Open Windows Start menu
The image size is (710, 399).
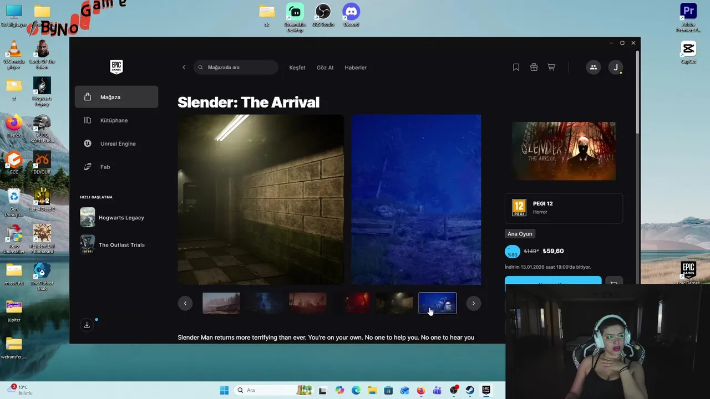224,390
